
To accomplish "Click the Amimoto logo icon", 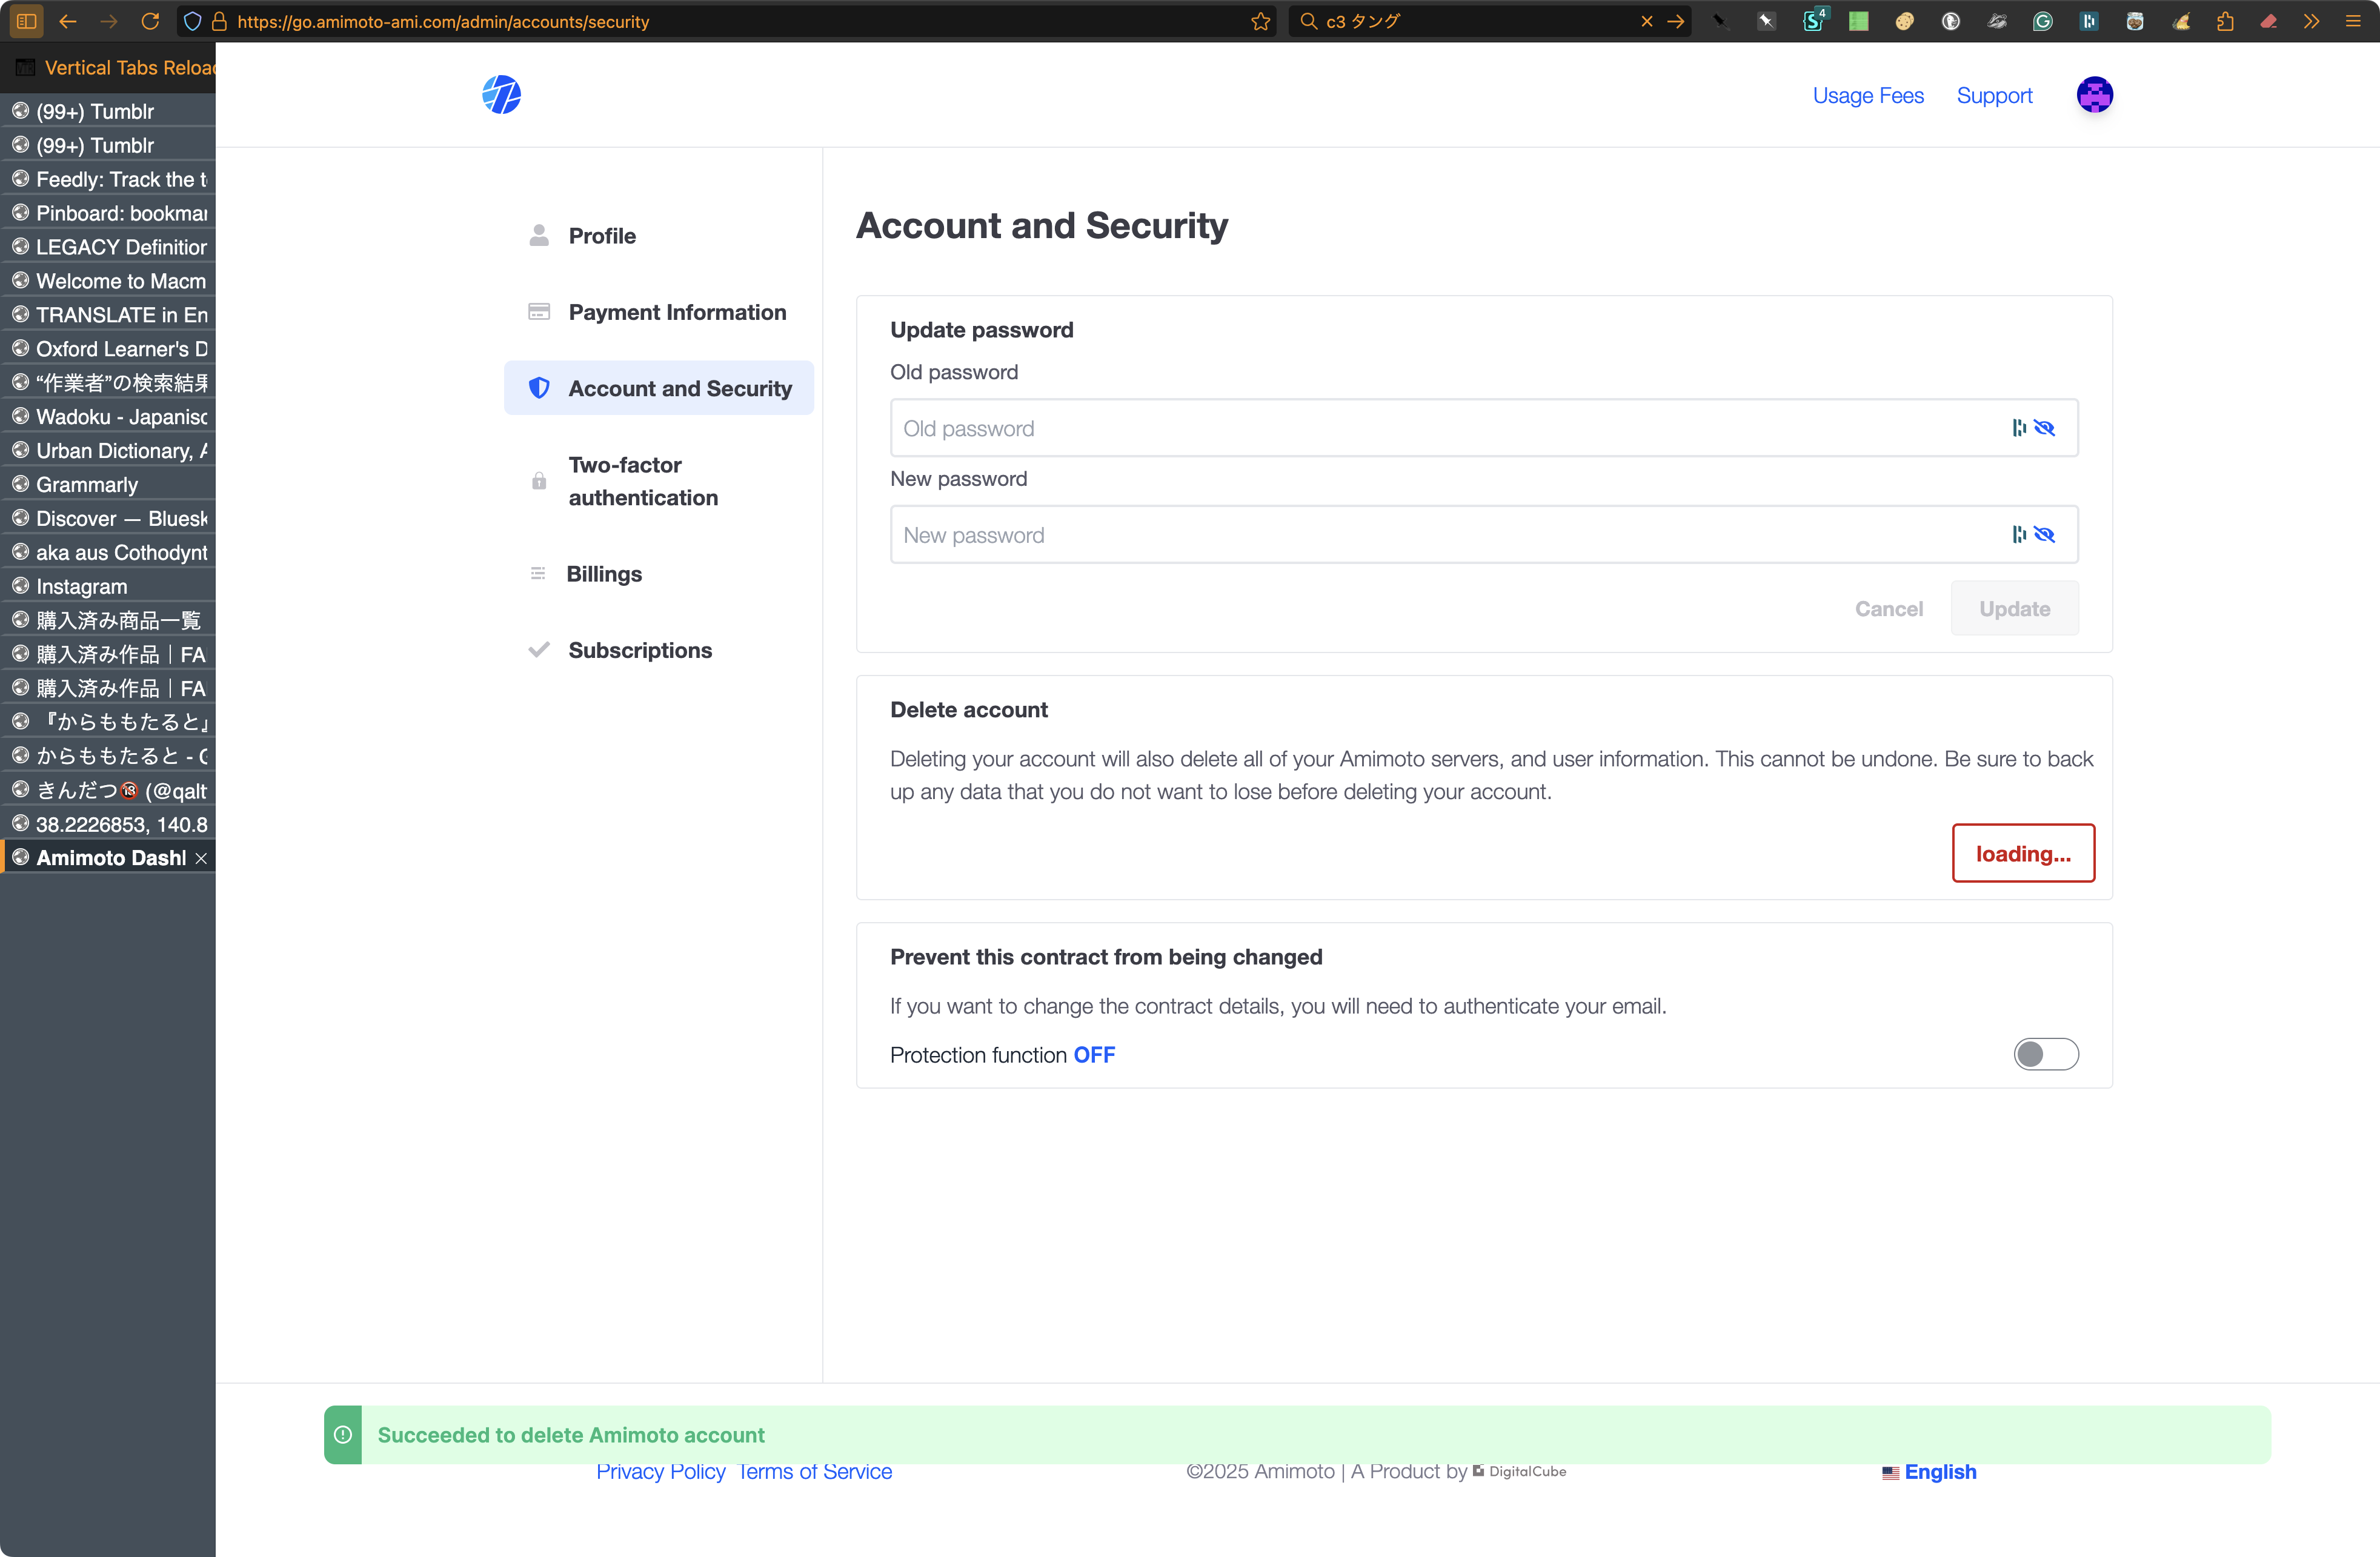I will 501,95.
